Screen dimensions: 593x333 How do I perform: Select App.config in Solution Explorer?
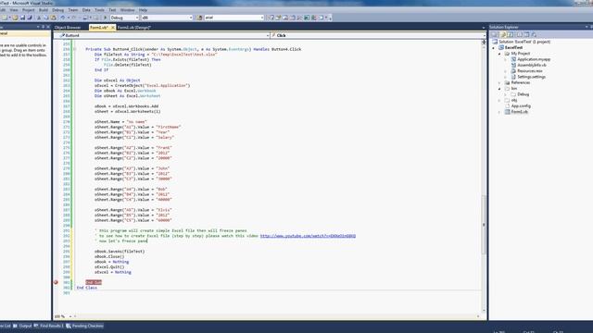(x=521, y=106)
